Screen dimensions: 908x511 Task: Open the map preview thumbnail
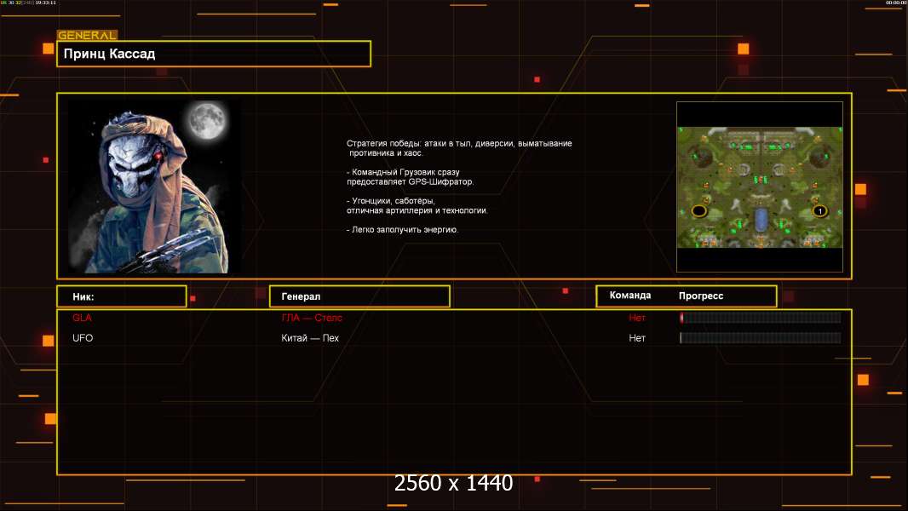760,187
